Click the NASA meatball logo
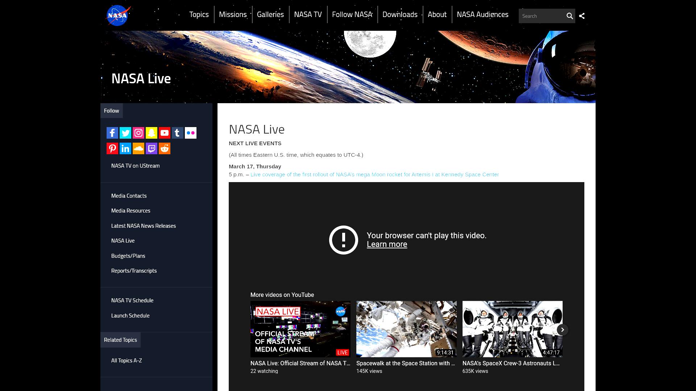The width and height of the screenshot is (696, 391). click(118, 15)
